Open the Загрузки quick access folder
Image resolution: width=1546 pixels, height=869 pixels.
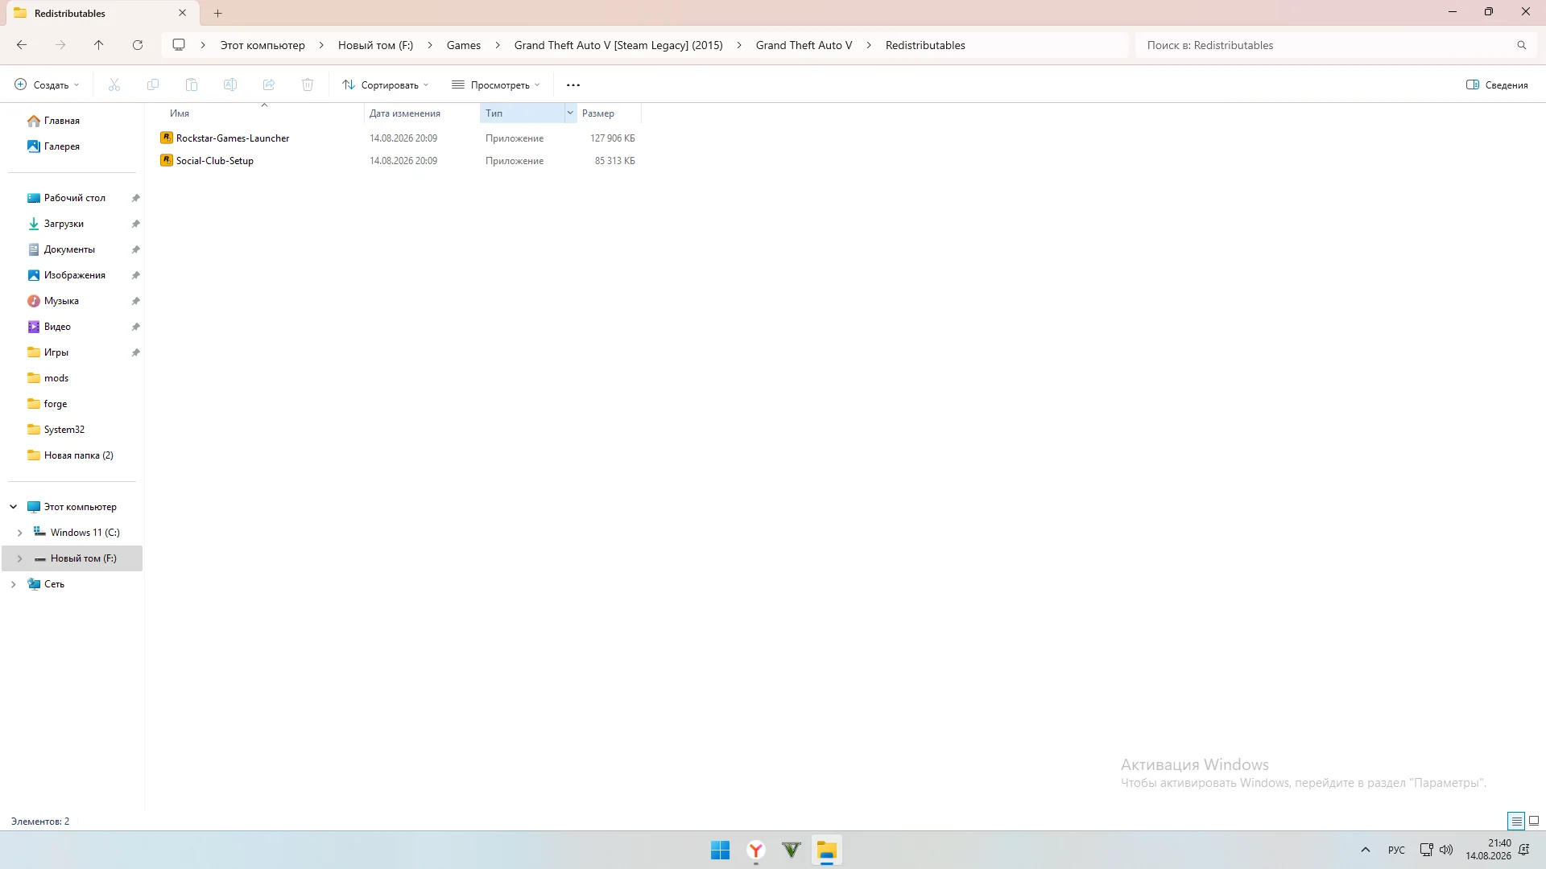click(64, 224)
